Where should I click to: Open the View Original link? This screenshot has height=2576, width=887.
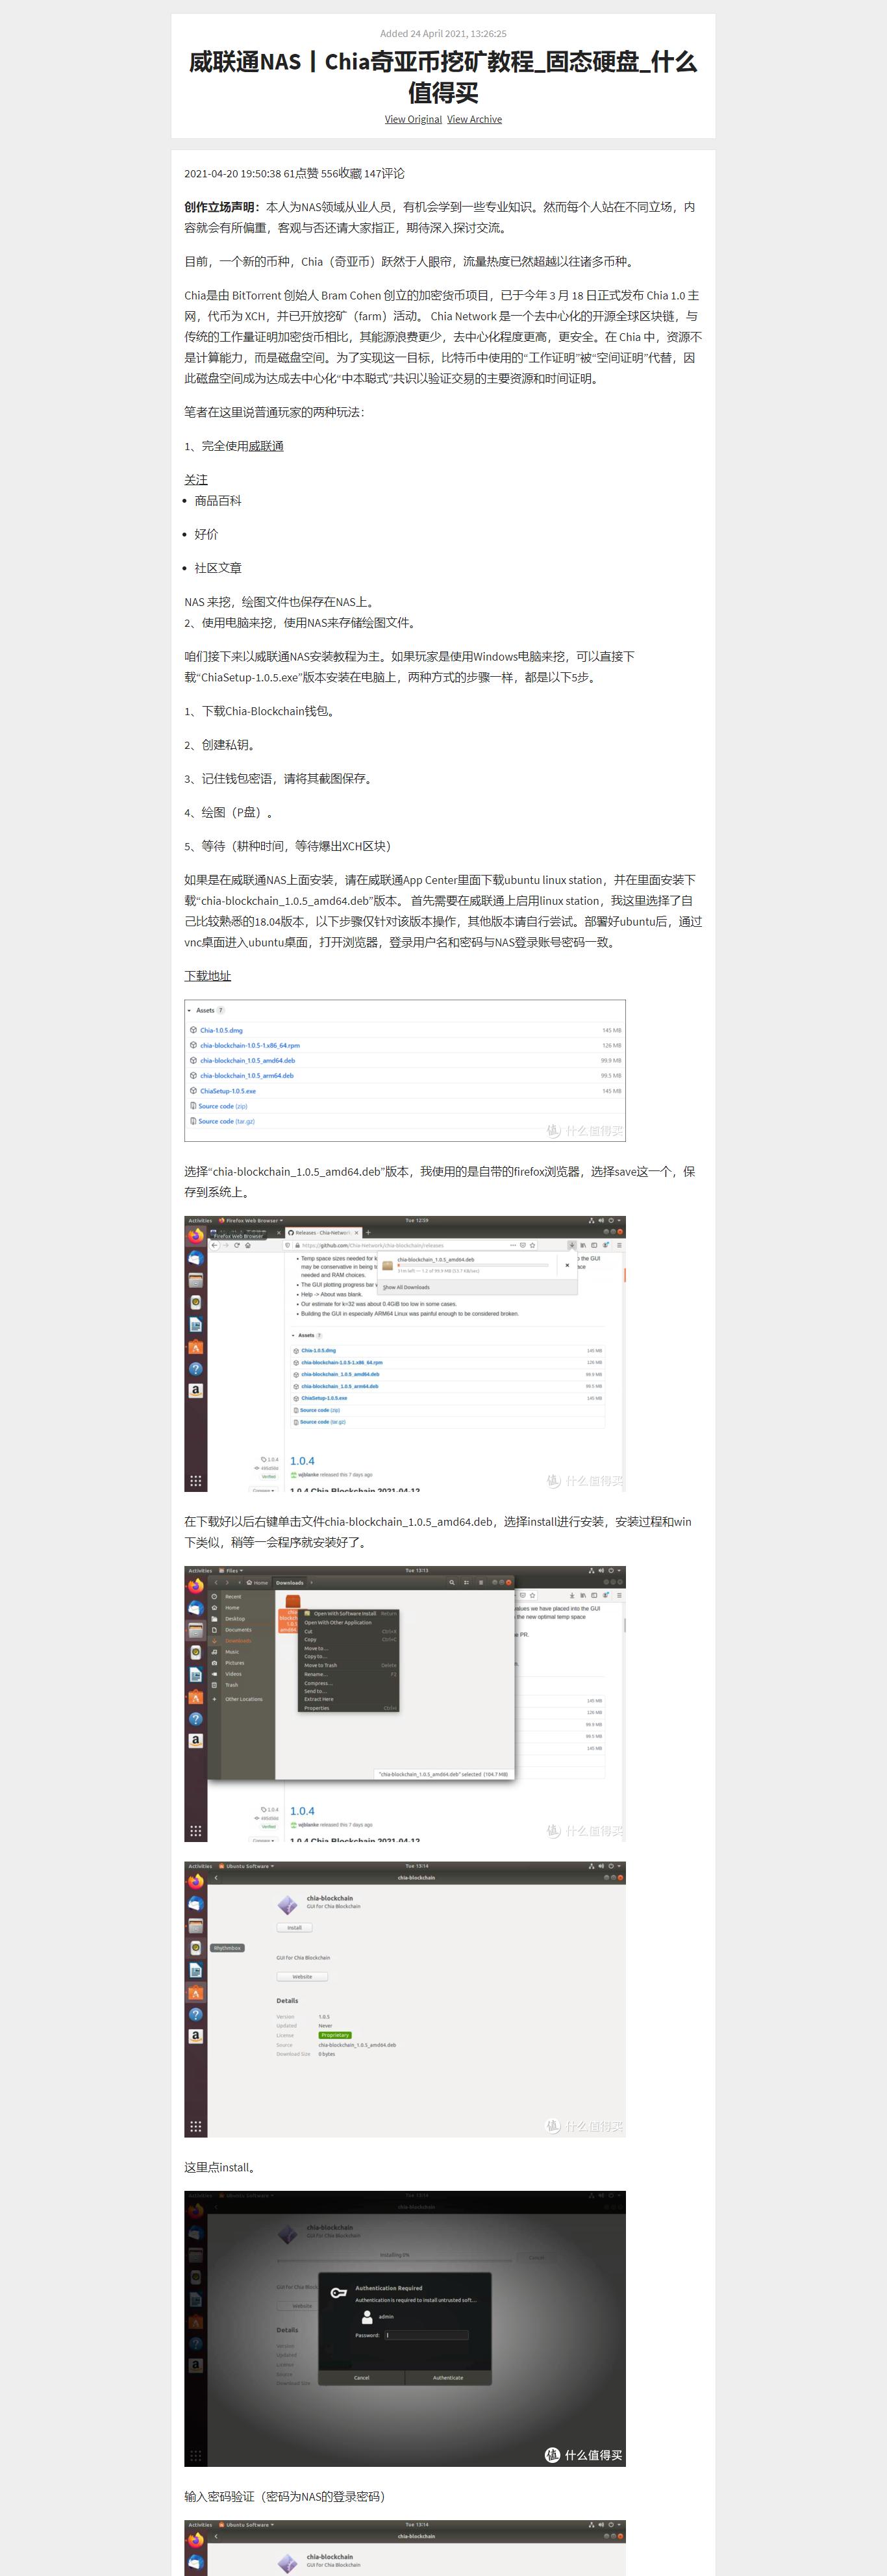(413, 119)
